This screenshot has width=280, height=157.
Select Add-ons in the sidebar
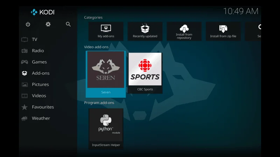(41, 73)
